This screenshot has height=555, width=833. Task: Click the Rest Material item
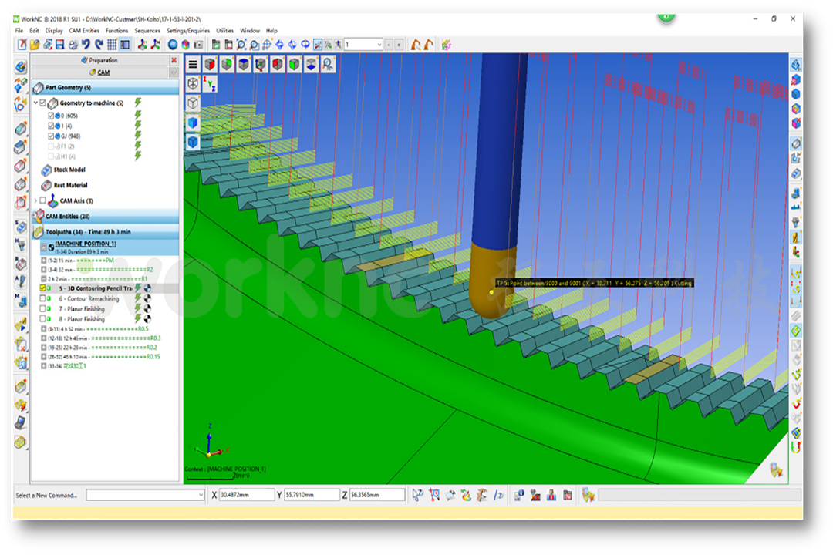click(70, 185)
